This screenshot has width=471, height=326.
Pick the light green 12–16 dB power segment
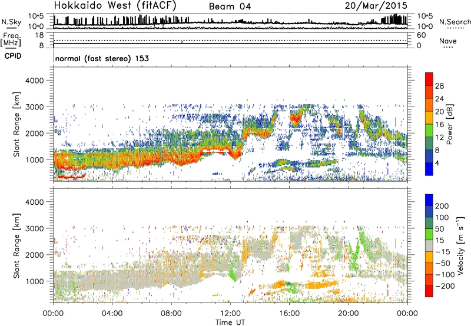click(x=429, y=131)
